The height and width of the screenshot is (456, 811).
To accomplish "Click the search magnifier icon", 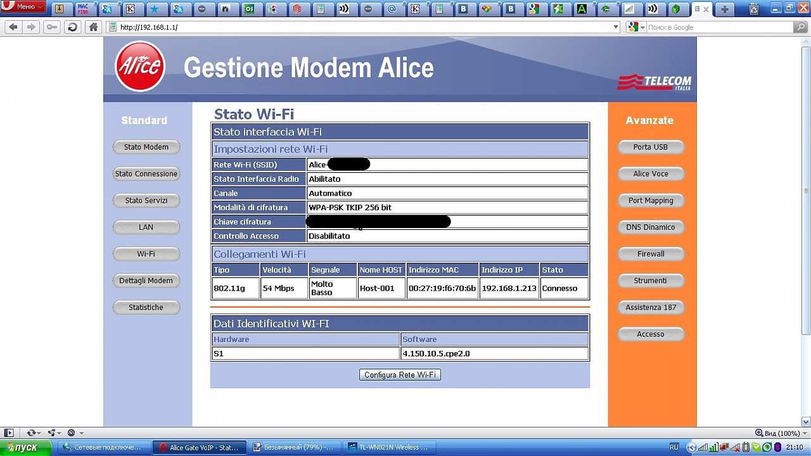I will (x=800, y=27).
